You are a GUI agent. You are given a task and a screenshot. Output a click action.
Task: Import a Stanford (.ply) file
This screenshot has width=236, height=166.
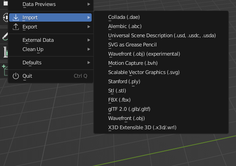161,81
